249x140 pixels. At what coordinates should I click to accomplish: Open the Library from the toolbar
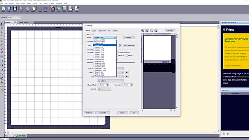point(64,9)
